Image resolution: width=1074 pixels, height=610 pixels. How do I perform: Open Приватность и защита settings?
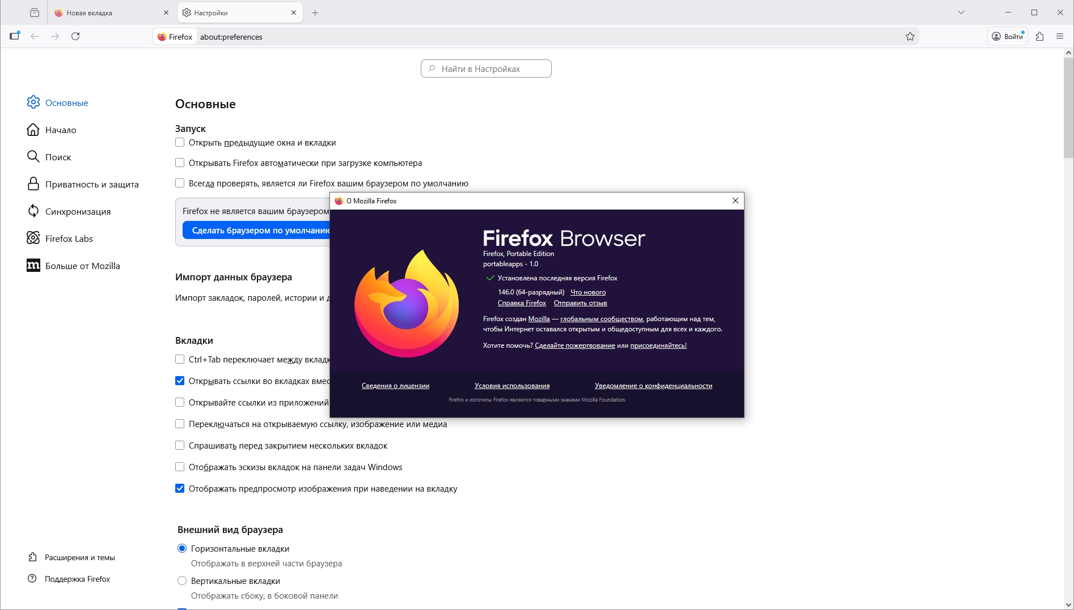(x=83, y=184)
